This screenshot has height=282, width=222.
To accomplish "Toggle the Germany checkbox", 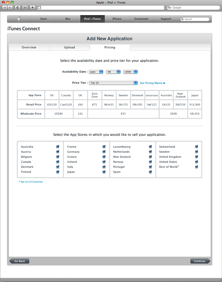I will (104, 152).
